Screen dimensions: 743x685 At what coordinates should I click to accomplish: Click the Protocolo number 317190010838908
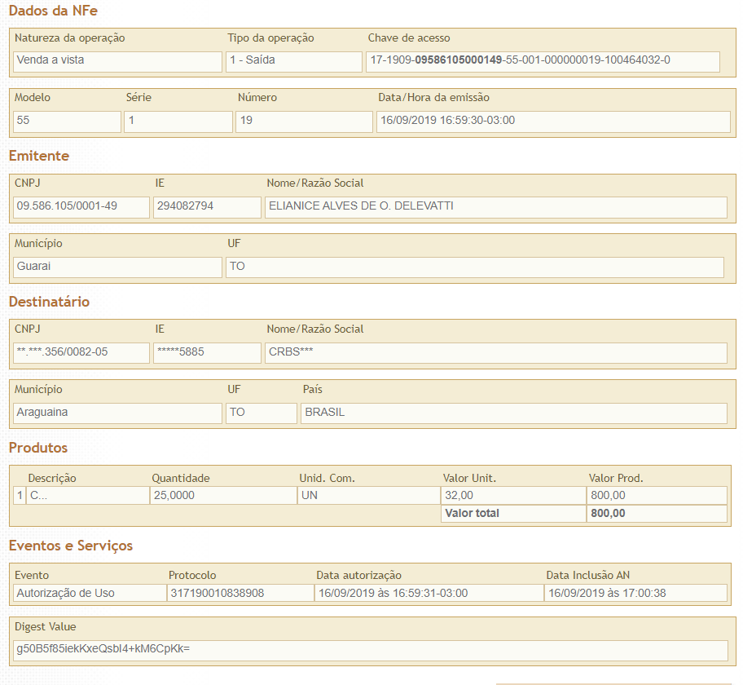click(240, 594)
